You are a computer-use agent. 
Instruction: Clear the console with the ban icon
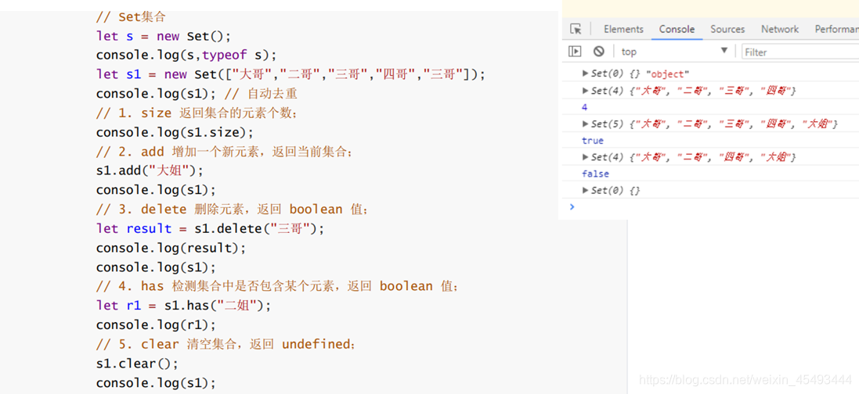click(x=599, y=52)
